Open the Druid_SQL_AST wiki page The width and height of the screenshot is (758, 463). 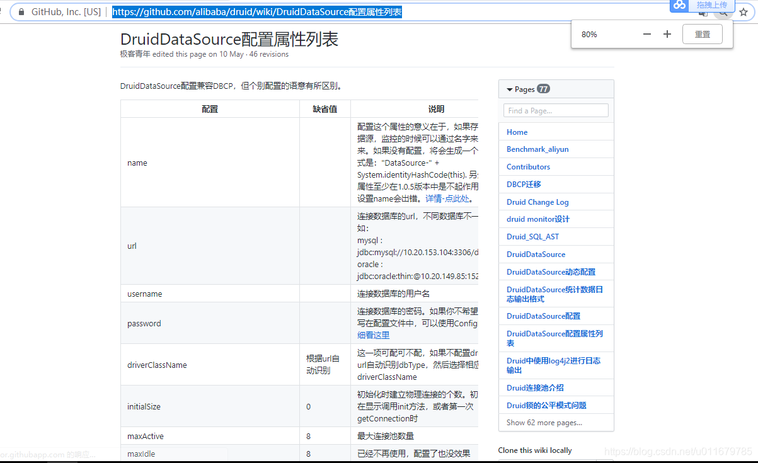[x=532, y=237]
